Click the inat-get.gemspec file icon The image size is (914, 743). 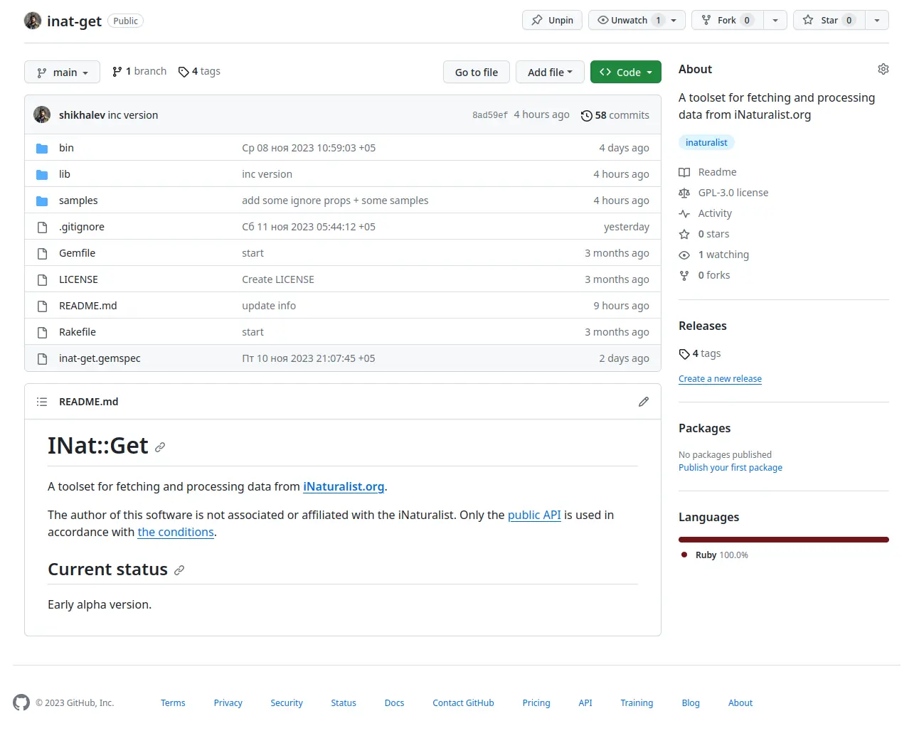tap(42, 358)
